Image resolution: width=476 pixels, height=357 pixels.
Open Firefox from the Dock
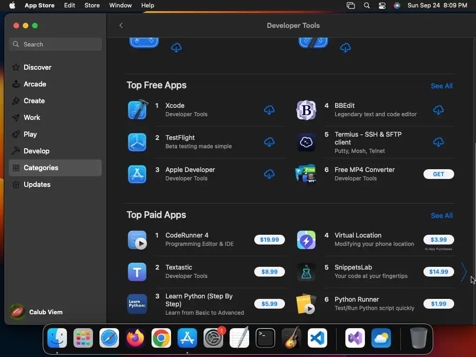[135, 338]
